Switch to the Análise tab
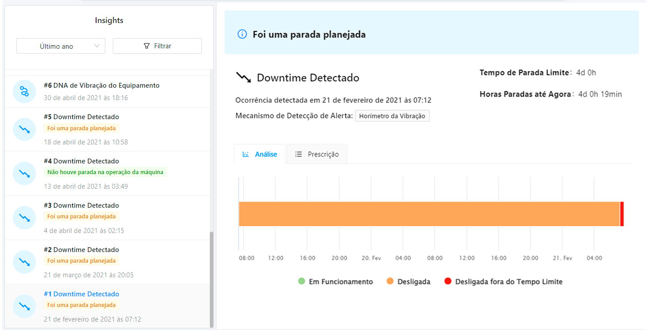Image resolution: width=648 pixels, height=330 pixels. [x=260, y=154]
